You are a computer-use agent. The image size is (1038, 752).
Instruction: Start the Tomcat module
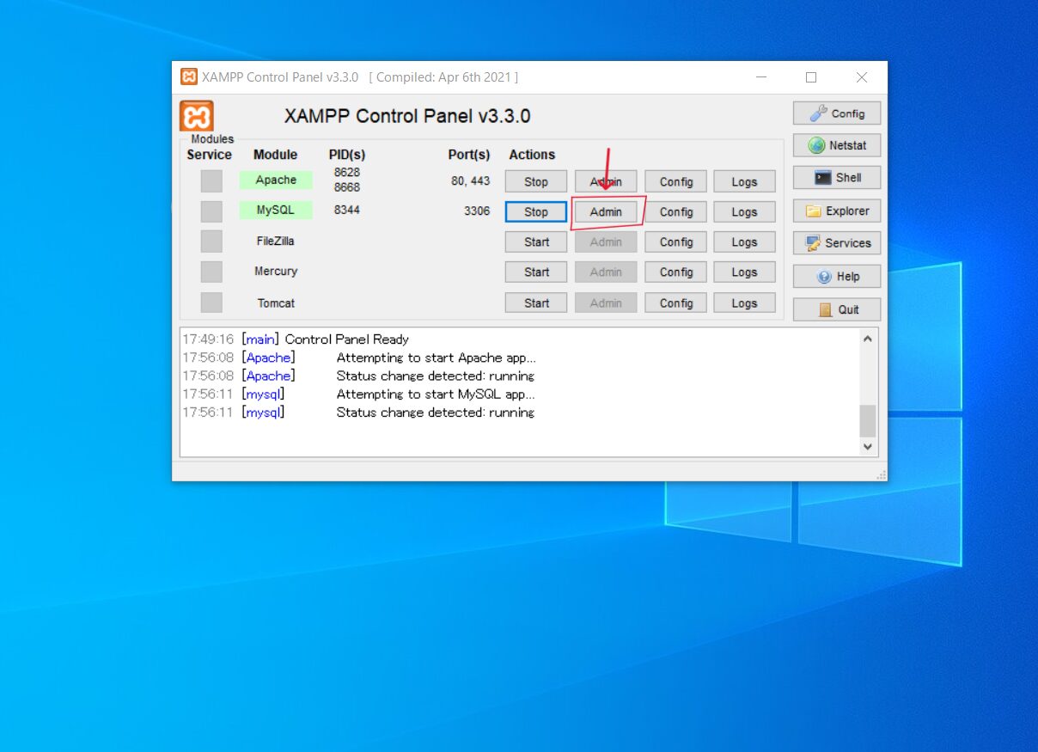coord(536,303)
